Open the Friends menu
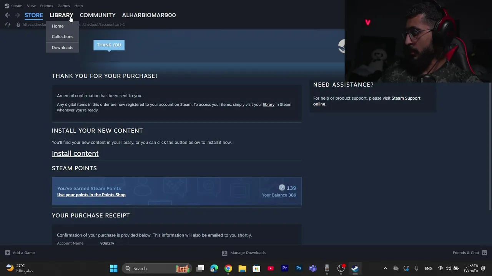492x276 pixels. coord(47,6)
